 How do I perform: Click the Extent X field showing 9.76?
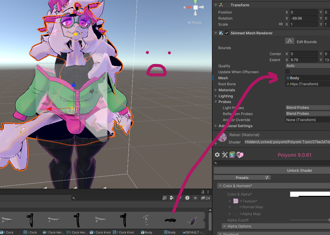(304, 60)
